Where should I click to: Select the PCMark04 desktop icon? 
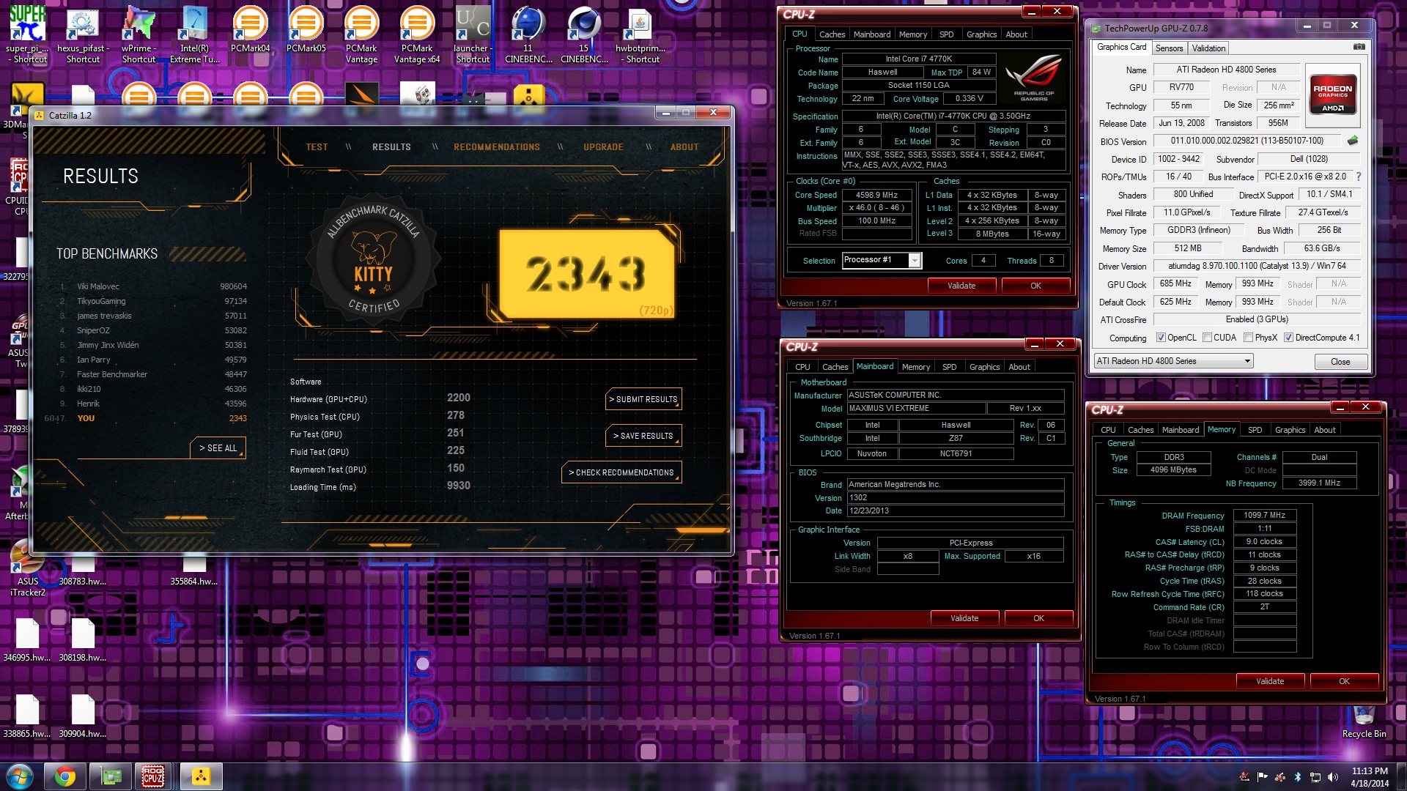tap(250, 29)
